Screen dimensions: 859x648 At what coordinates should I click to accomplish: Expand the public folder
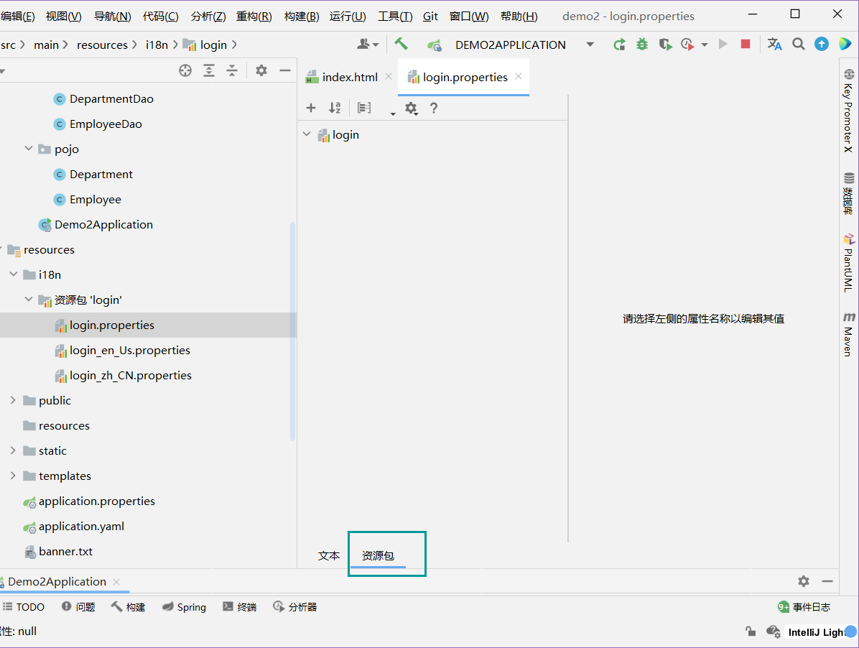[13, 400]
